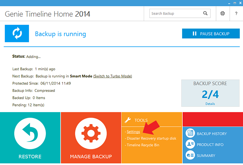Open the RESTORE tile label
The image size is (243, 165).
pyautogui.click(x=30, y=157)
